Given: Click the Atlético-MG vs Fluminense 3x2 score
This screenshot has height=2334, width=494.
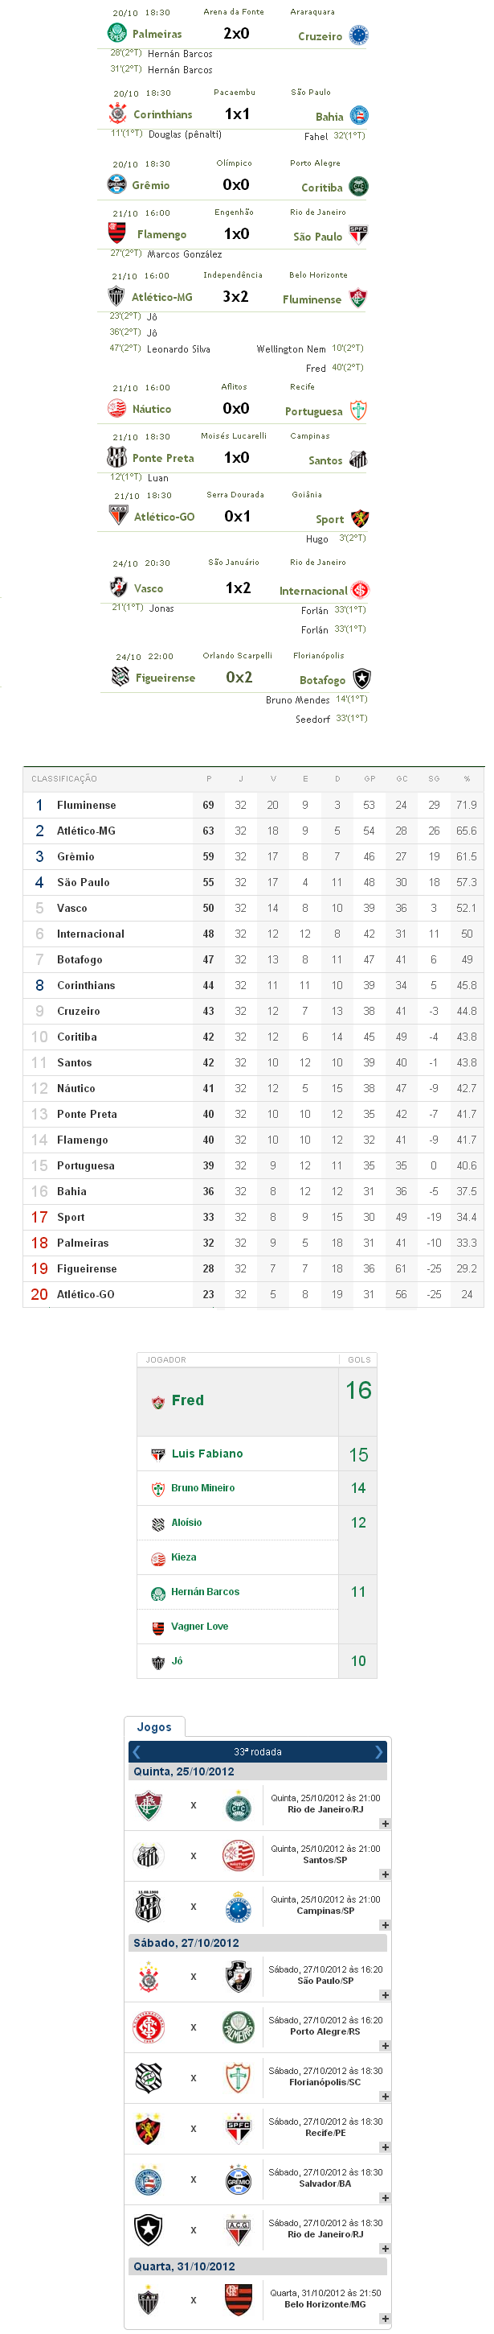Looking at the screenshot, I should tap(235, 296).
